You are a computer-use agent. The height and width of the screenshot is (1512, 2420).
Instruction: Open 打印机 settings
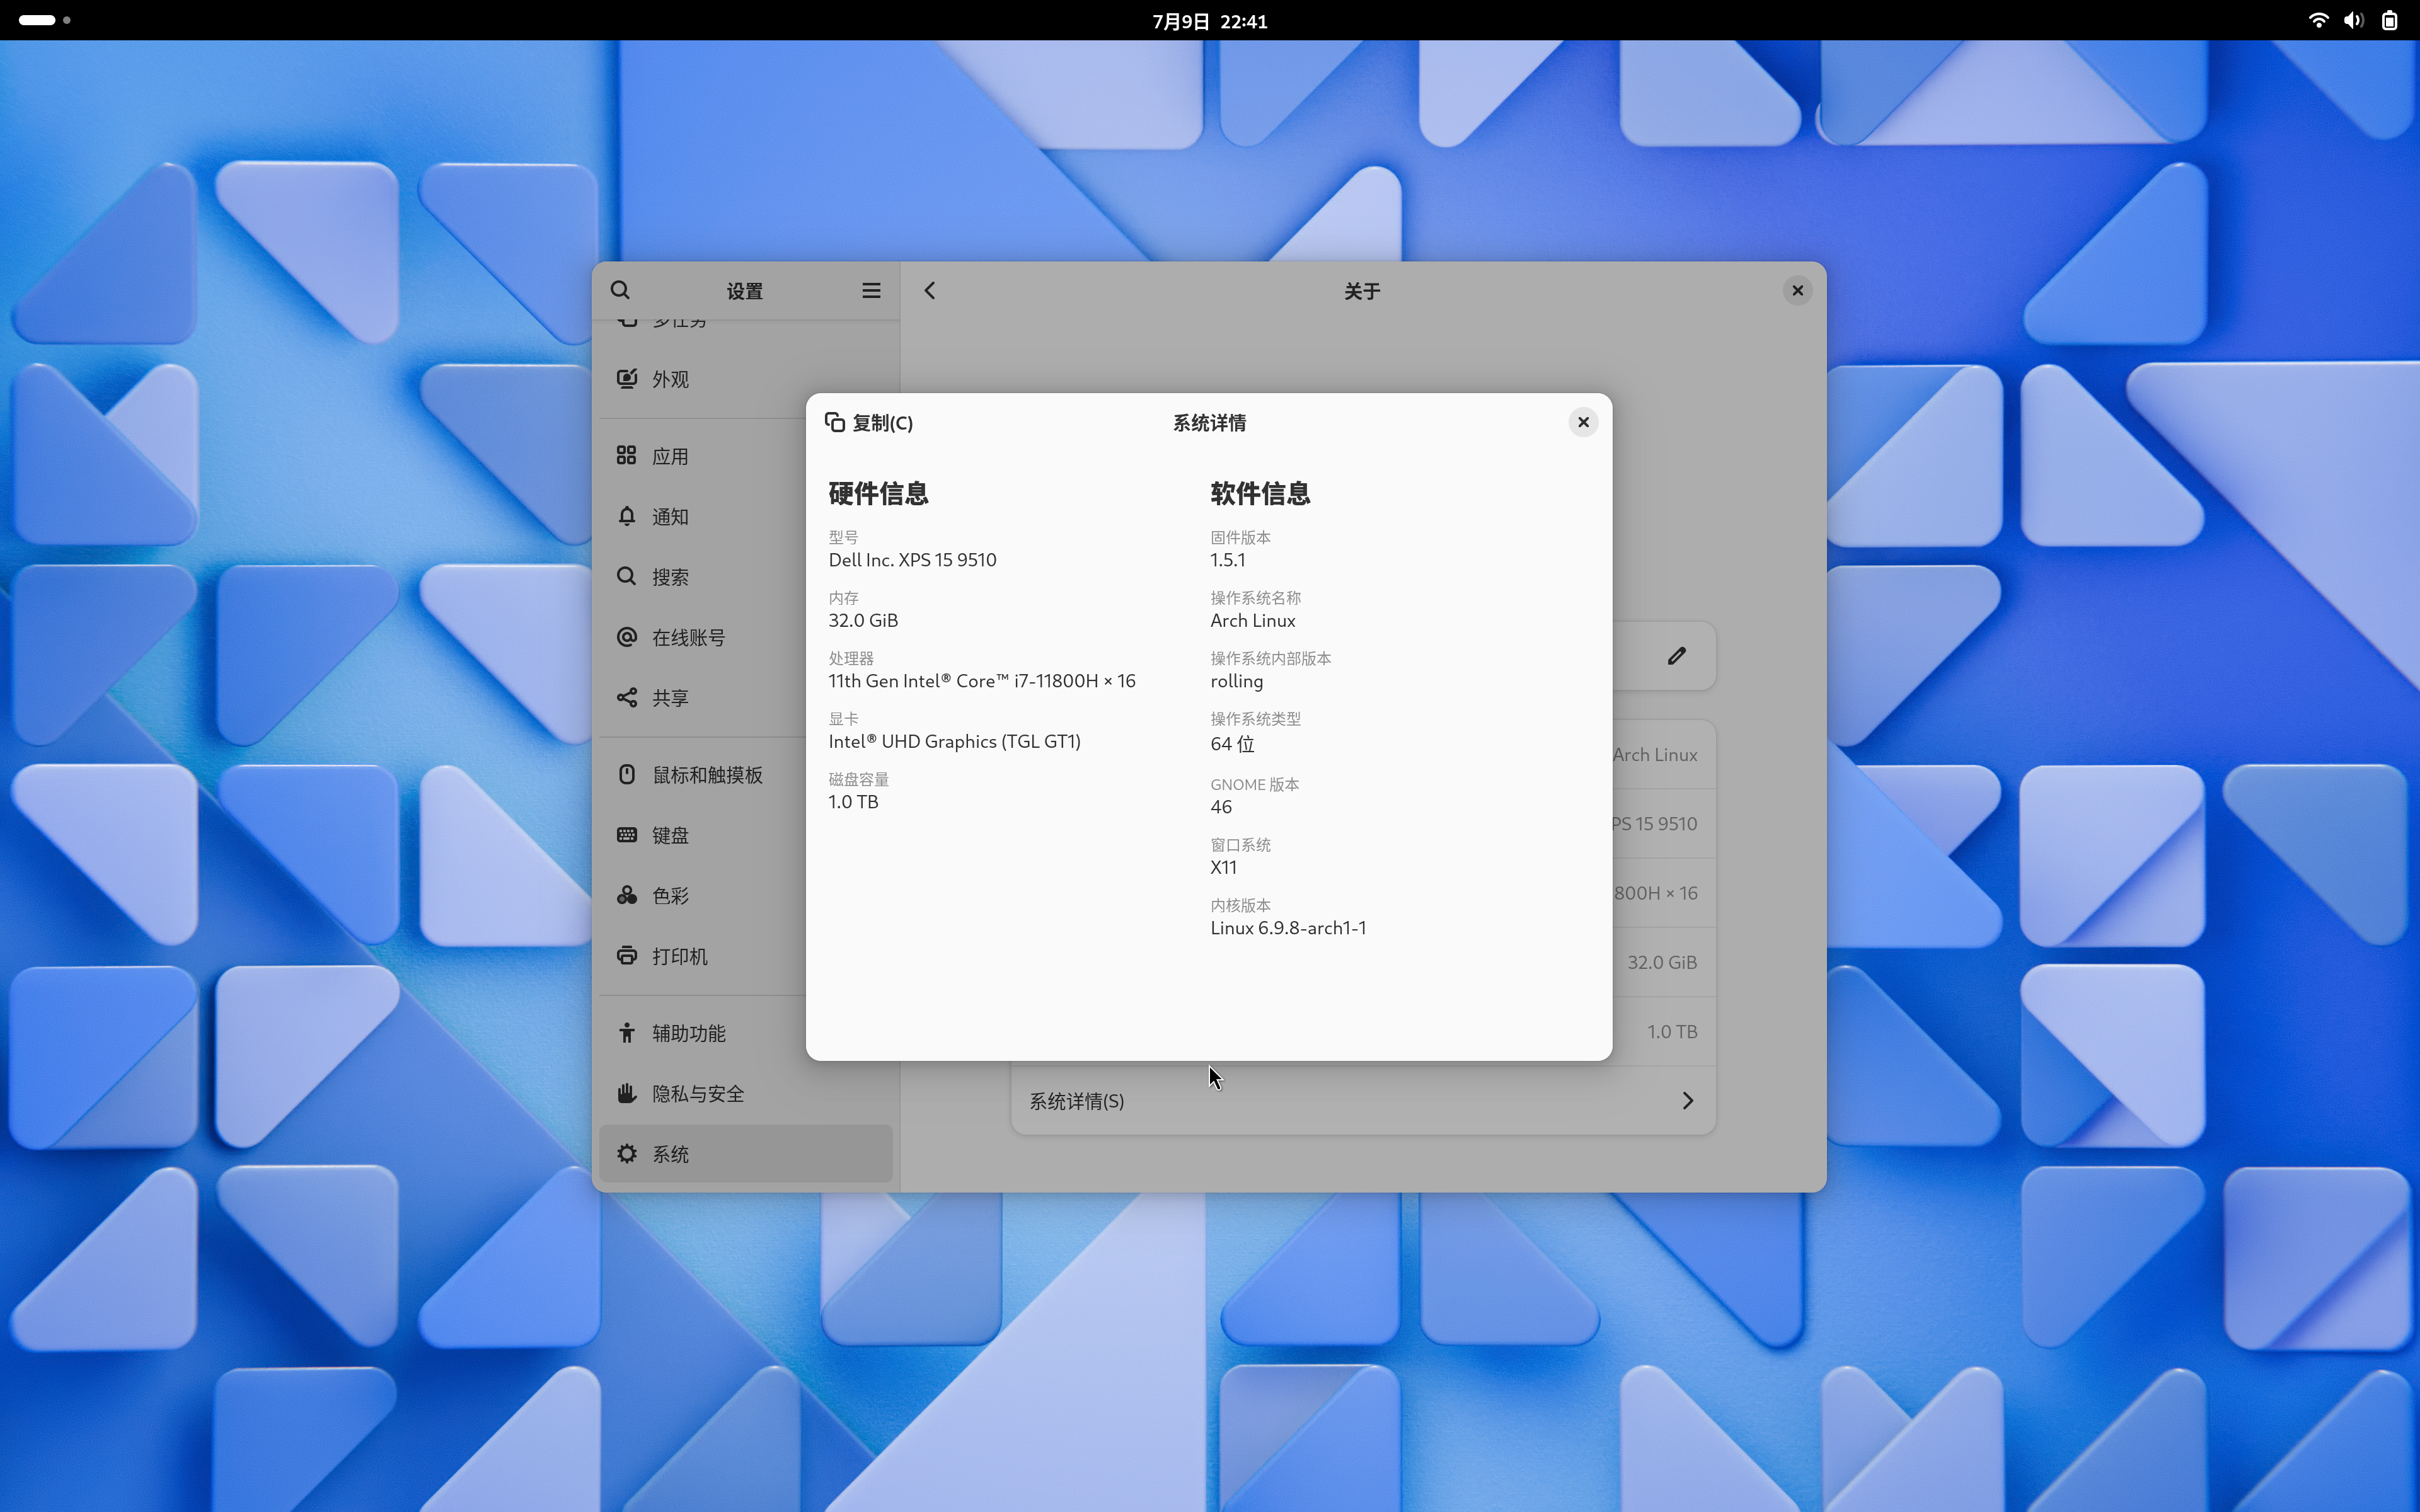tap(746, 956)
